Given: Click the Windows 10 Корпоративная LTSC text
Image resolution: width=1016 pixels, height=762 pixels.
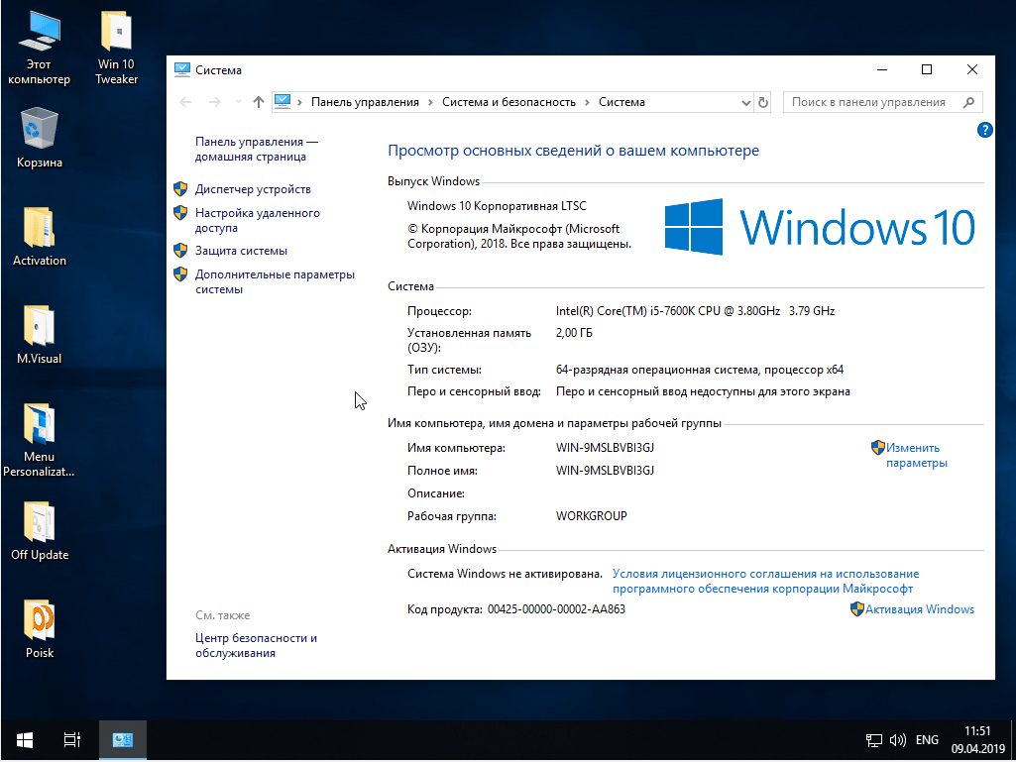Looking at the screenshot, I should 497,206.
